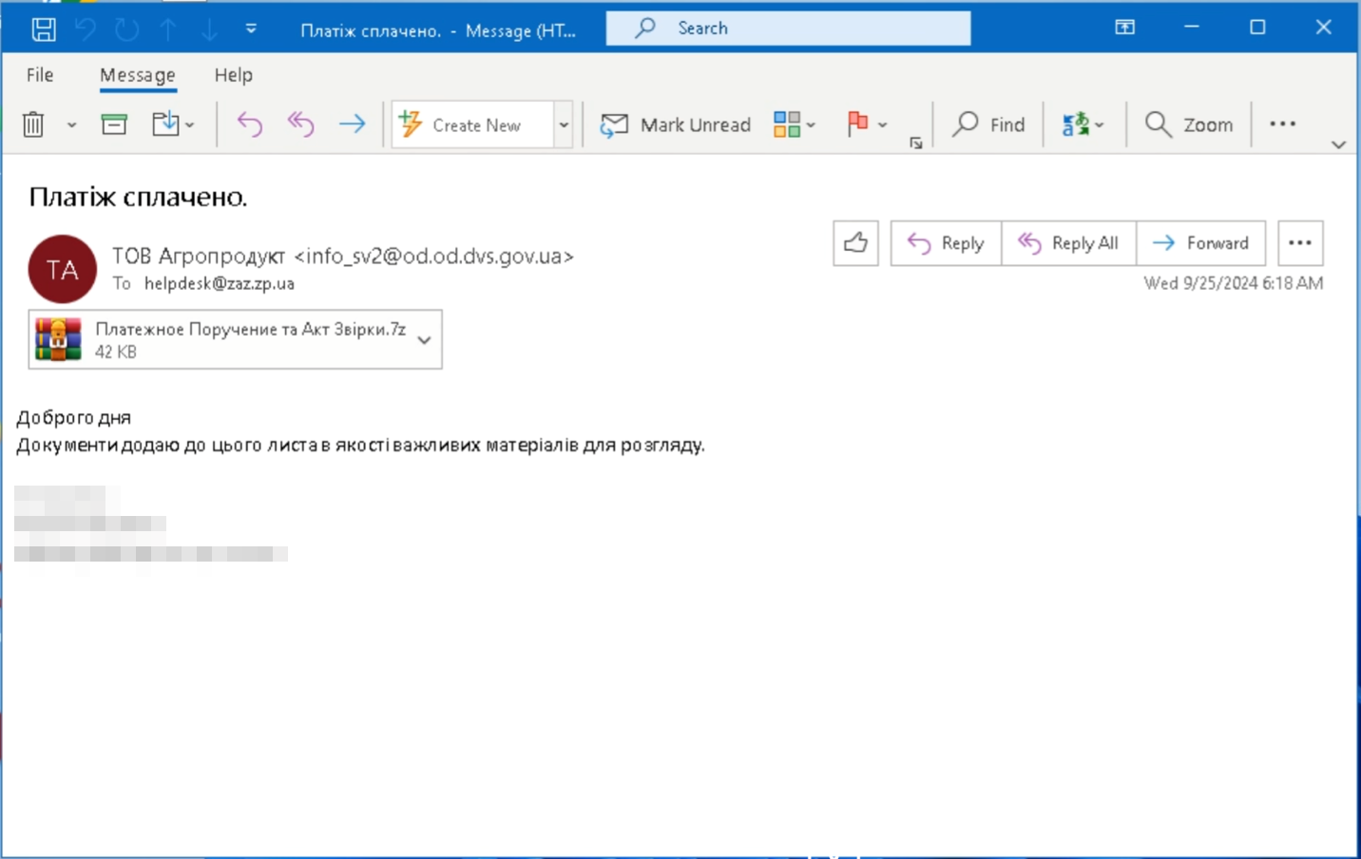The height and width of the screenshot is (859, 1361).
Task: Click the Follow Up red flag icon
Action: (x=857, y=124)
